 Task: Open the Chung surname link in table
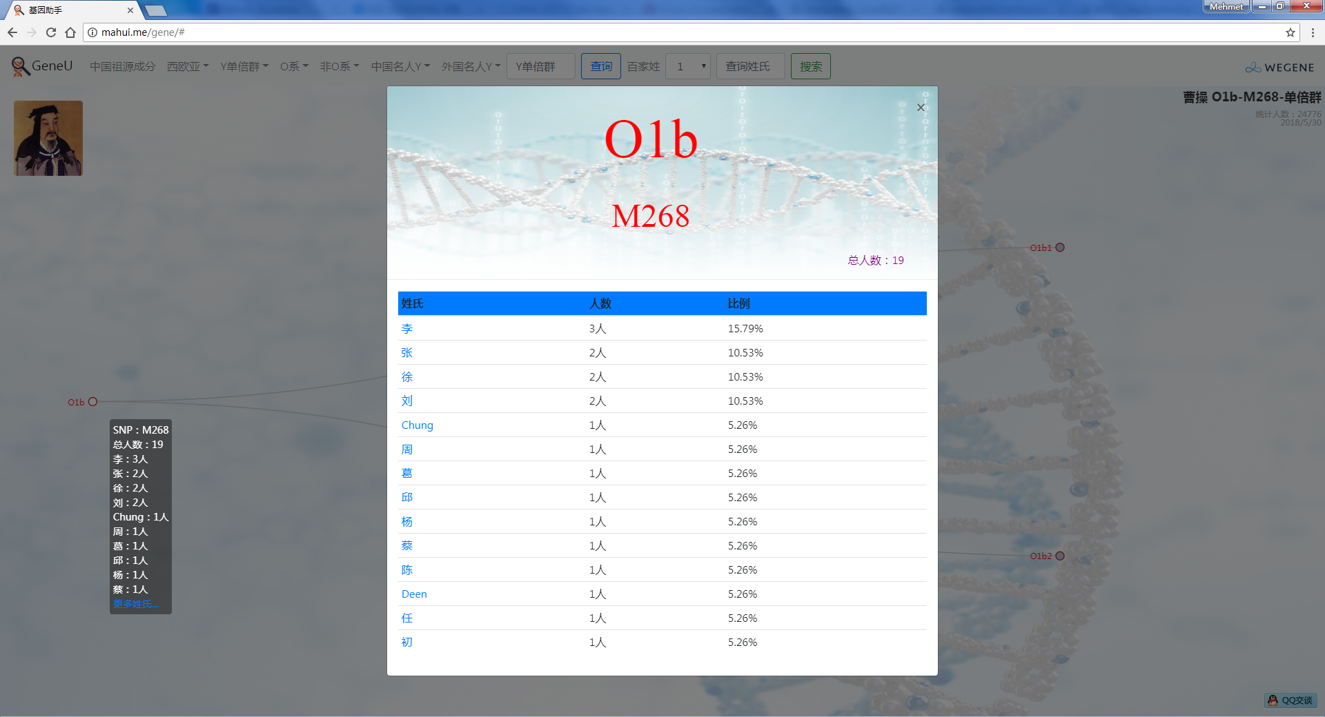point(417,425)
